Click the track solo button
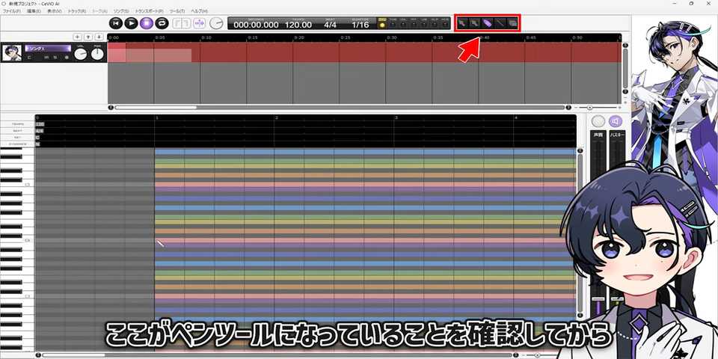718x359 pixels. coord(55,58)
